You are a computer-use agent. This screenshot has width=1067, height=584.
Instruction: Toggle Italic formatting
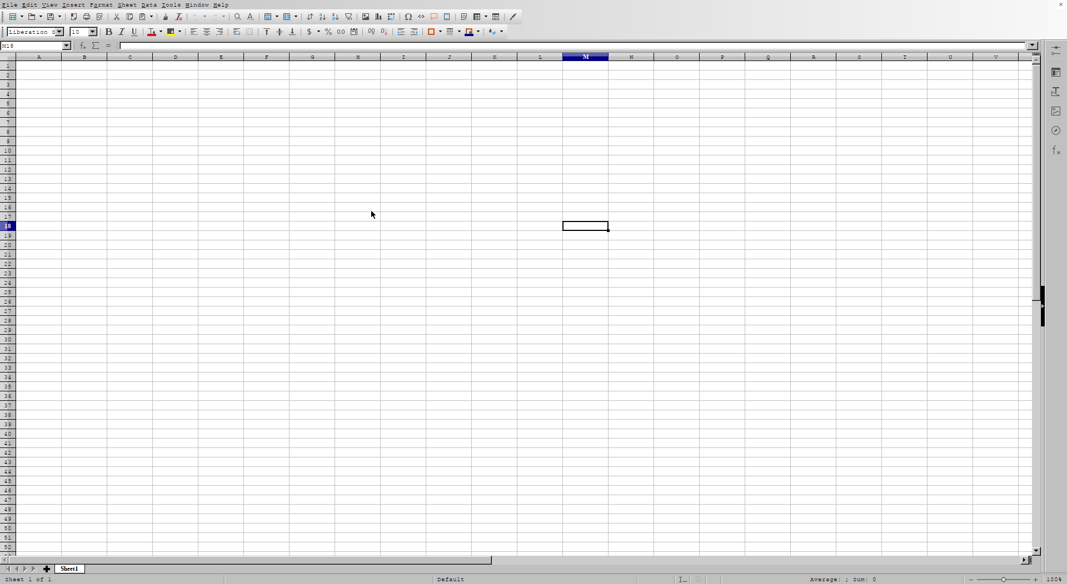[x=122, y=32]
